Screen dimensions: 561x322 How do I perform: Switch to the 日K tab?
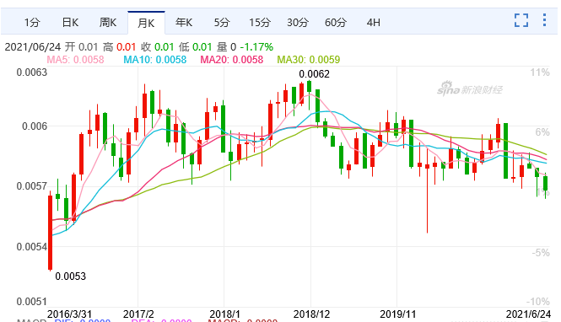pyautogui.click(x=70, y=23)
